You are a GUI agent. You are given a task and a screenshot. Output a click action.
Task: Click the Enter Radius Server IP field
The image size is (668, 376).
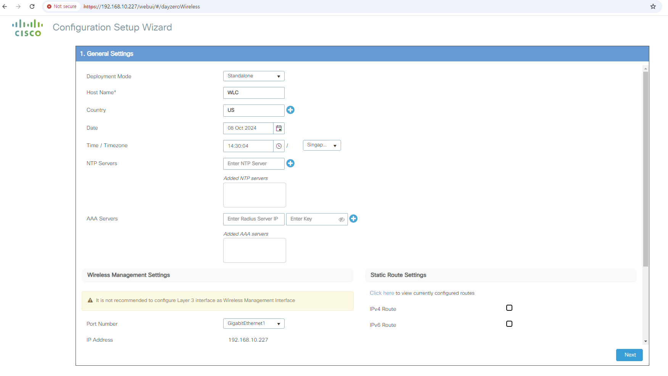[254, 219]
